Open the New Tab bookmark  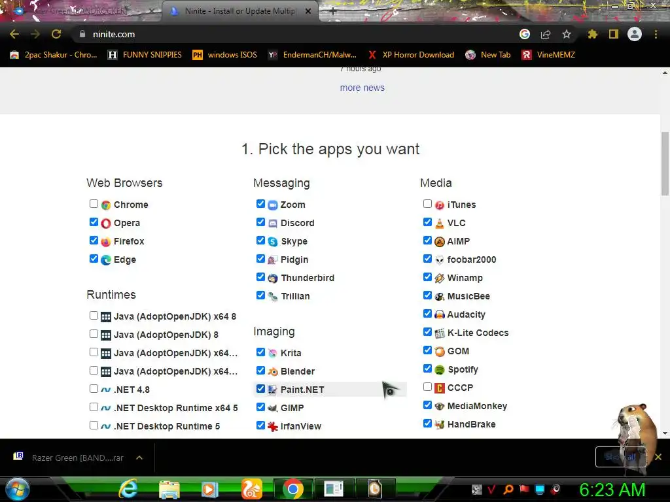click(x=488, y=55)
